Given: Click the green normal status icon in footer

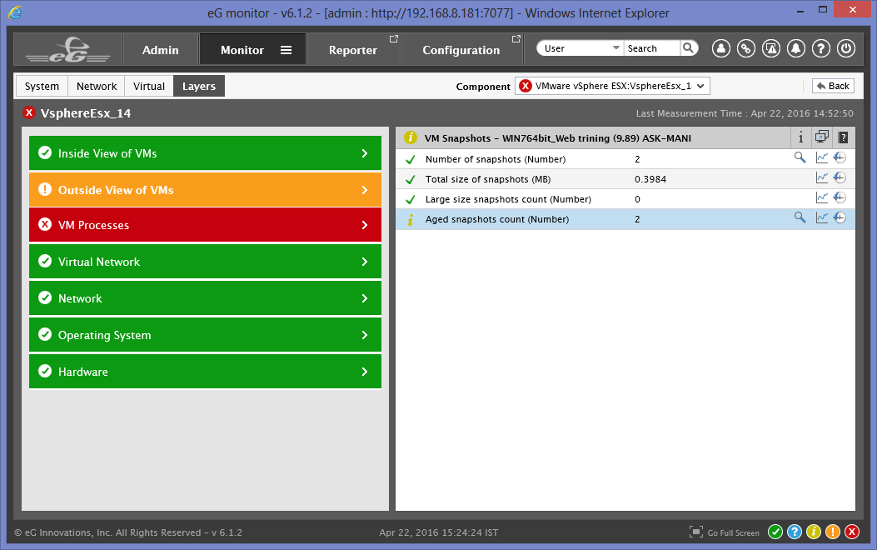Looking at the screenshot, I should point(775,532).
